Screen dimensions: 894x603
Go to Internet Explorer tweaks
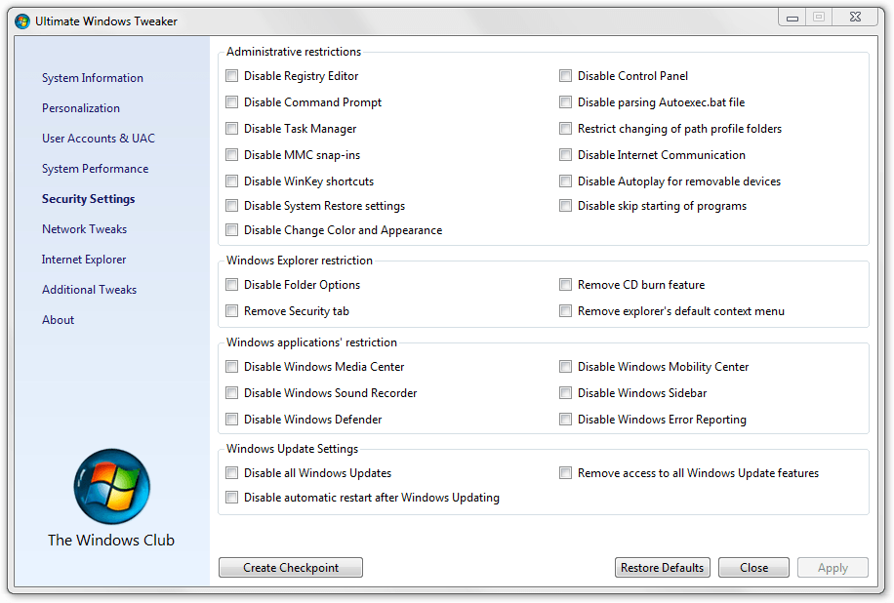tap(84, 260)
